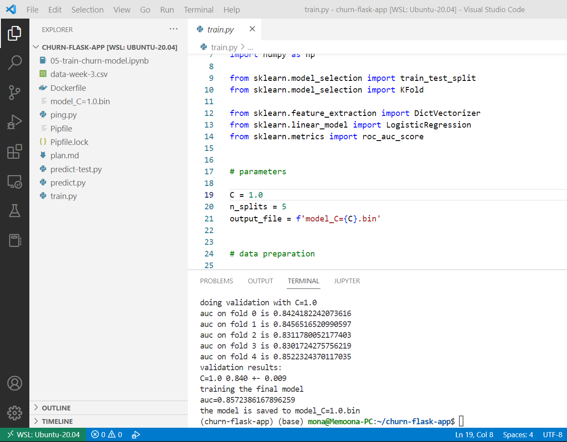The height and width of the screenshot is (442, 567).
Task: Click the '# data preparation' comment
Action: coord(272,254)
